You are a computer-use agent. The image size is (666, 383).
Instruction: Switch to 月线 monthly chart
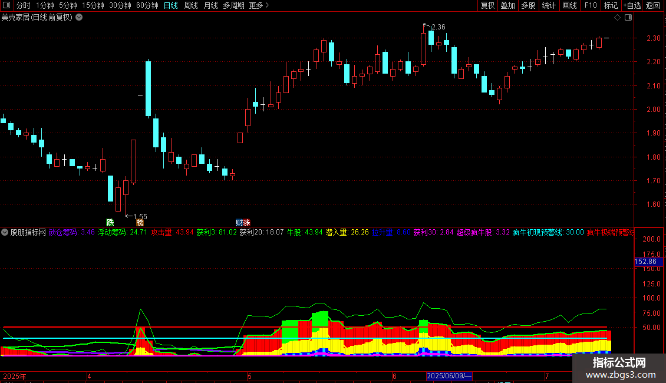pos(210,5)
